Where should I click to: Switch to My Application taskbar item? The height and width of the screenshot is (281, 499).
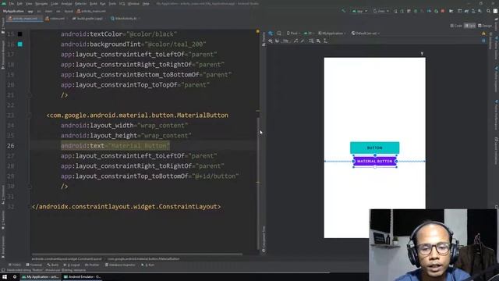[x=40, y=277]
